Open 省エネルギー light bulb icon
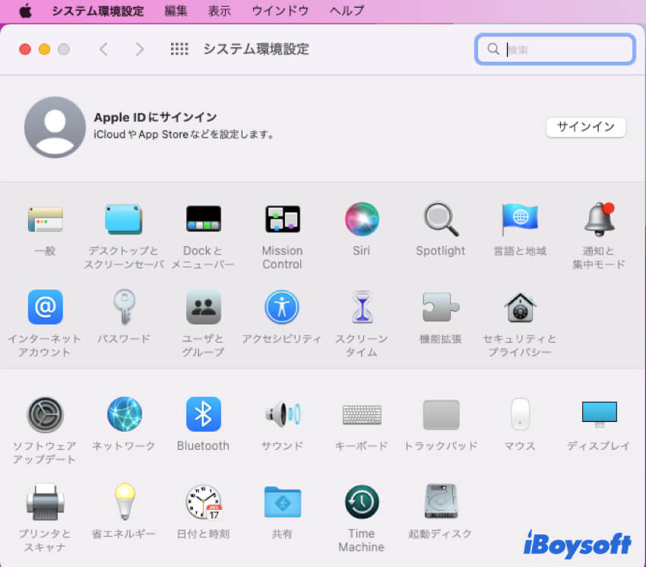646x567 pixels. coord(125,502)
